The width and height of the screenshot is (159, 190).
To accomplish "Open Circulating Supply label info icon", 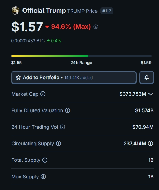I will (x=58, y=144).
